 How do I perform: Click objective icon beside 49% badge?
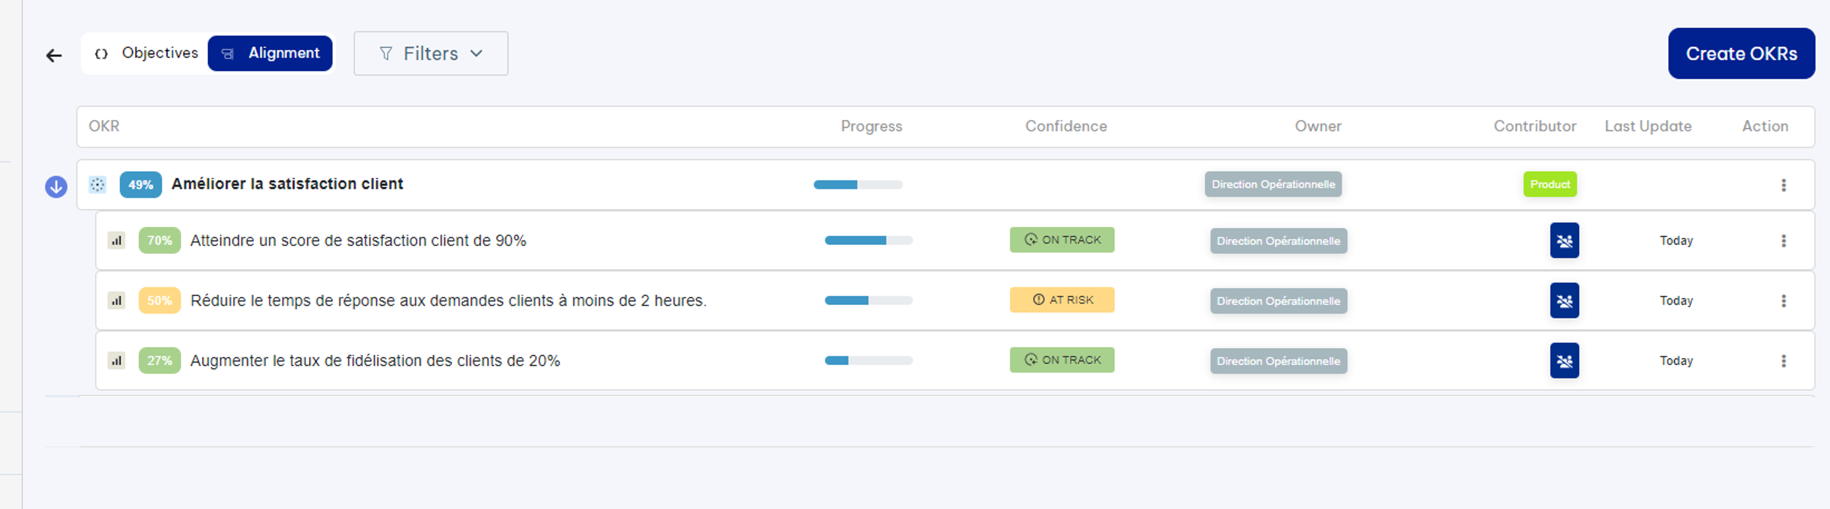point(97,185)
